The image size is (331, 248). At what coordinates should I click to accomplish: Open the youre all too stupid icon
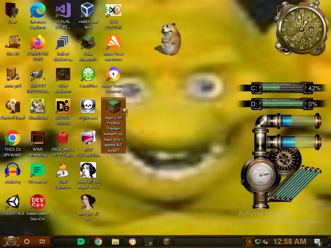[x=88, y=176]
